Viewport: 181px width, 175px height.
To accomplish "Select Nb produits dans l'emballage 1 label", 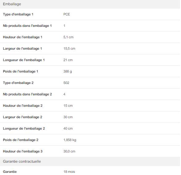I will point(27,26).
